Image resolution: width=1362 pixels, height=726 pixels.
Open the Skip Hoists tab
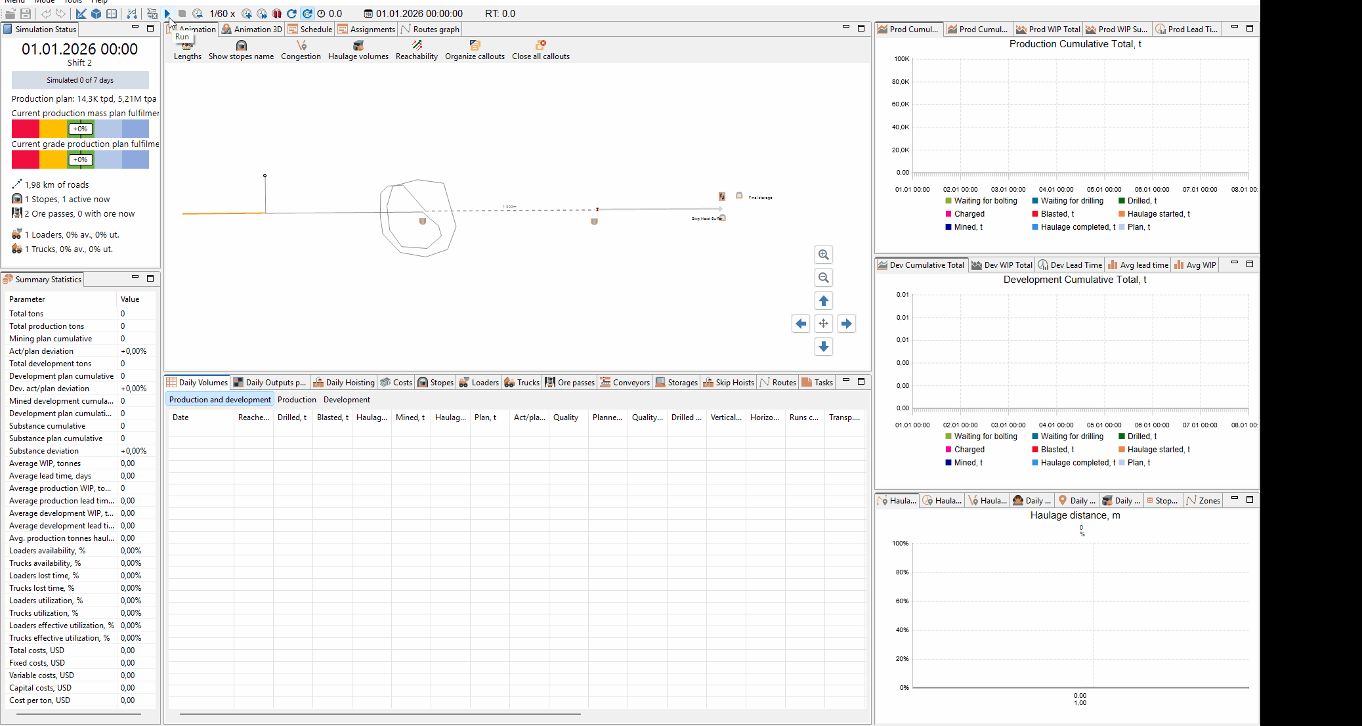tap(729, 382)
